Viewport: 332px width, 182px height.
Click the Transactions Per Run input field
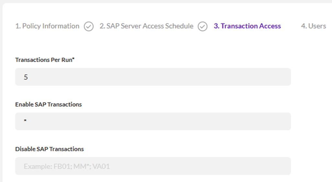153,77
